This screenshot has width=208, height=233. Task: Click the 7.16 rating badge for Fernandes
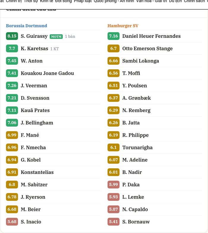(x=114, y=36)
